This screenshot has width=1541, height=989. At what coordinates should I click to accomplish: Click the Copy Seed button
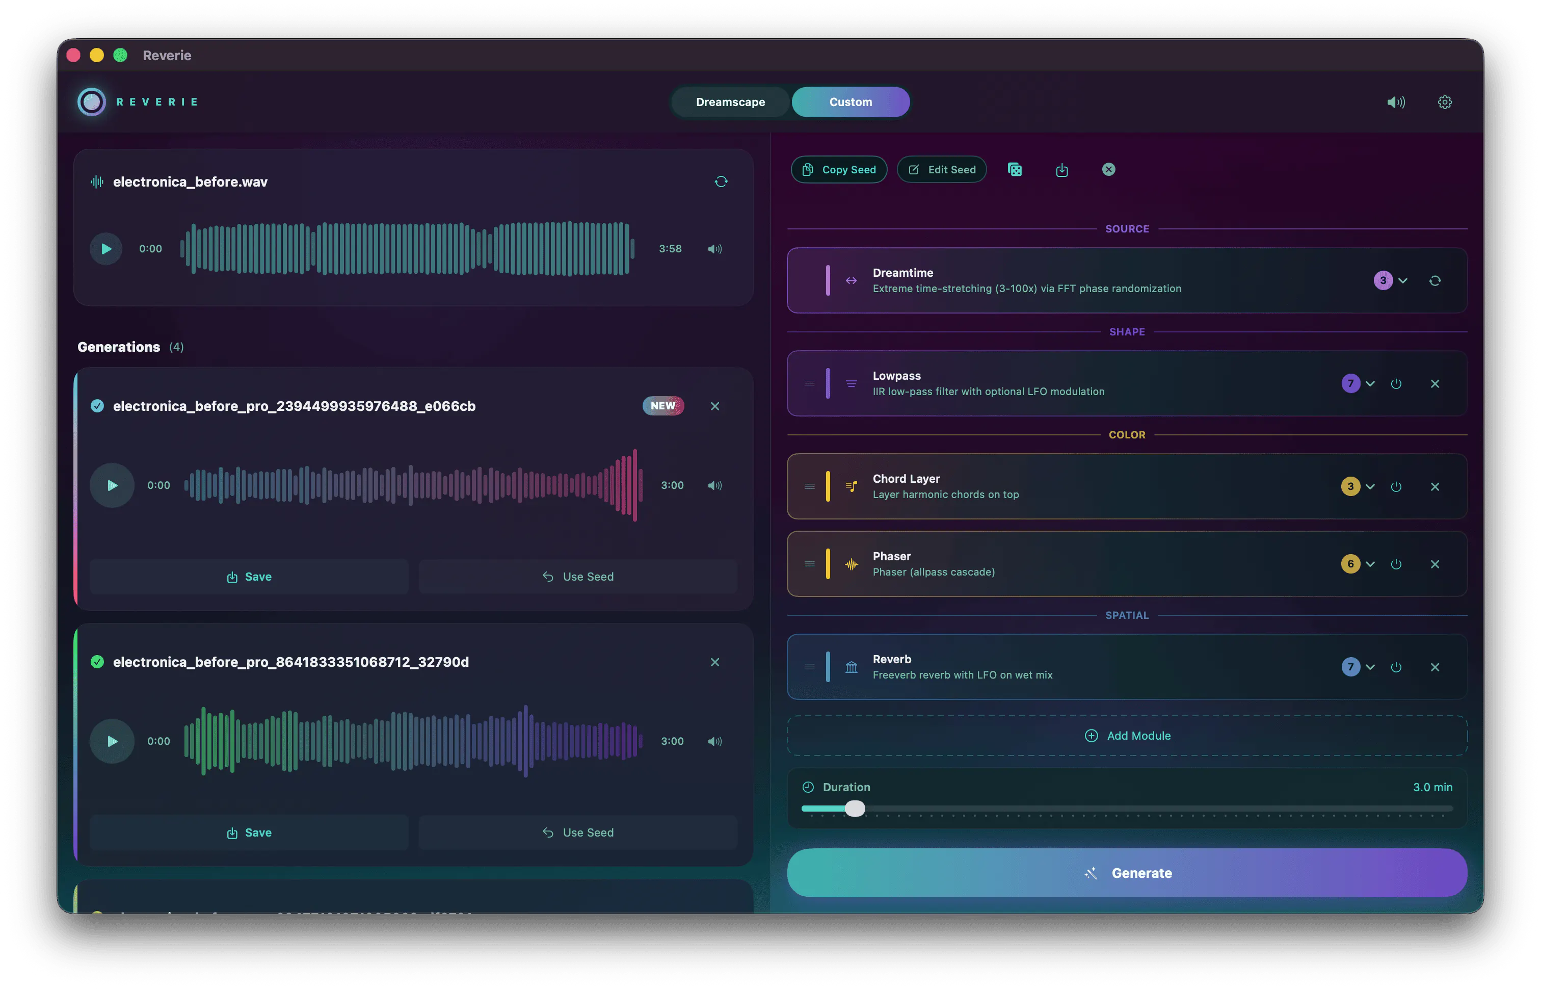coord(838,170)
